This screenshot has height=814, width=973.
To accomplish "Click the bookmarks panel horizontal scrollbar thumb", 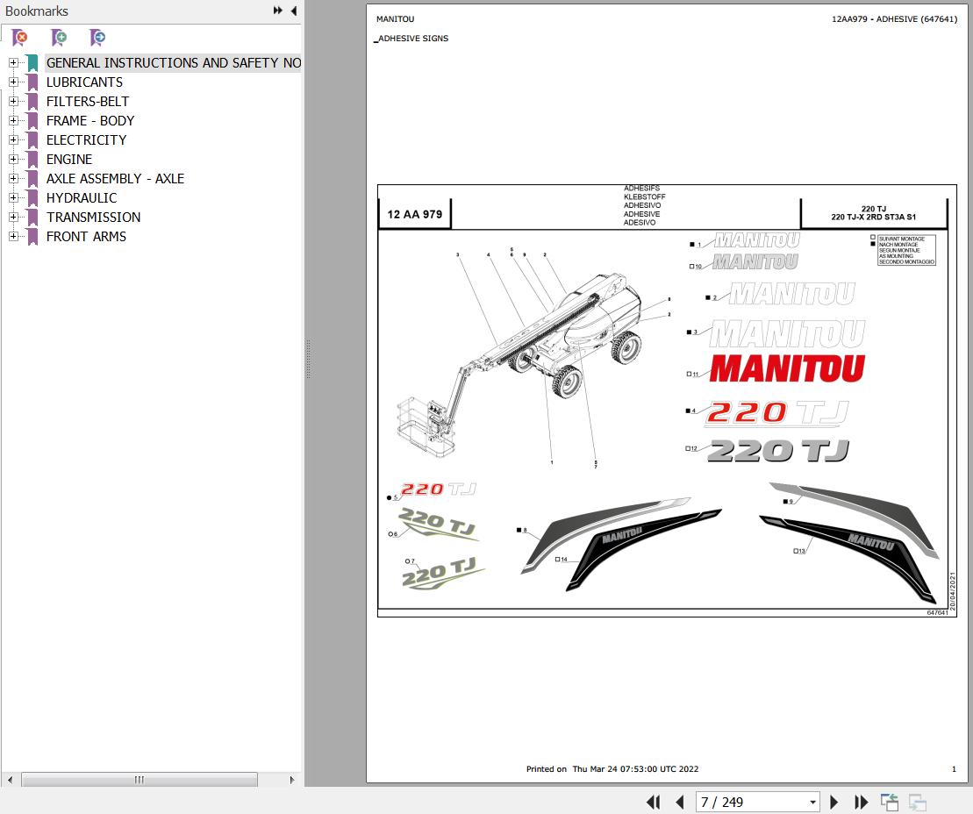I will (x=140, y=779).
